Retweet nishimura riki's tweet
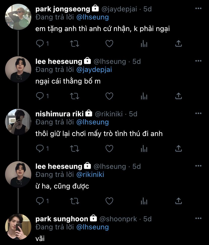The height and width of the screenshot is (245, 209). 74,149
